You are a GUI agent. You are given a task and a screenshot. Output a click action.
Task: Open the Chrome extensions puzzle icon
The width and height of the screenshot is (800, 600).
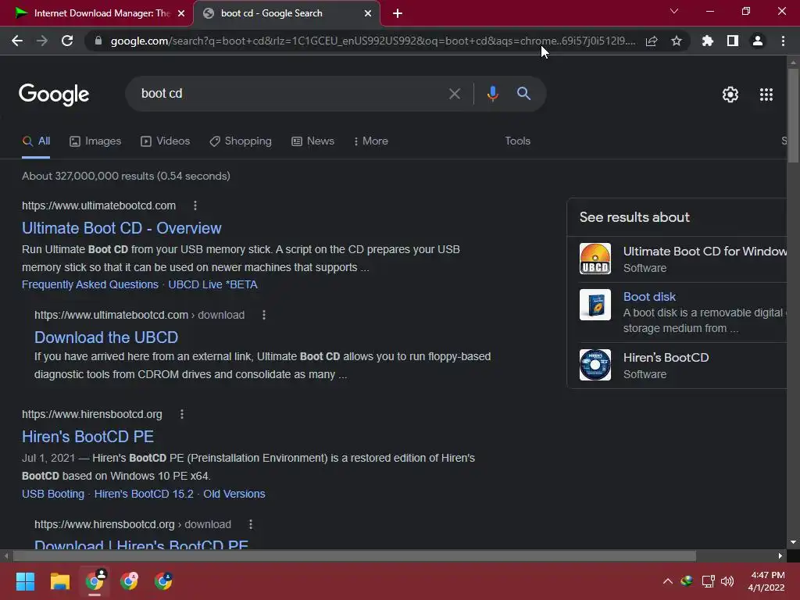tap(708, 41)
